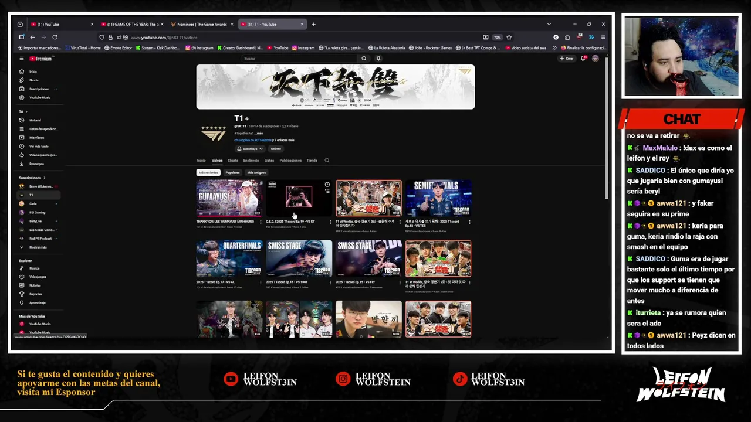Click the YouTube Premium logo
The width and height of the screenshot is (751, 422).
point(40,59)
